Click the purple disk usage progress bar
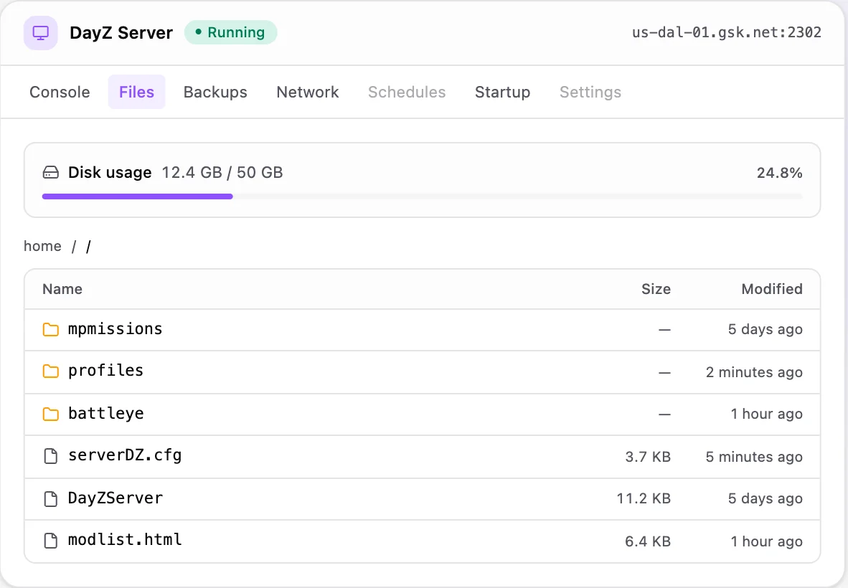The height and width of the screenshot is (588, 848). click(137, 196)
